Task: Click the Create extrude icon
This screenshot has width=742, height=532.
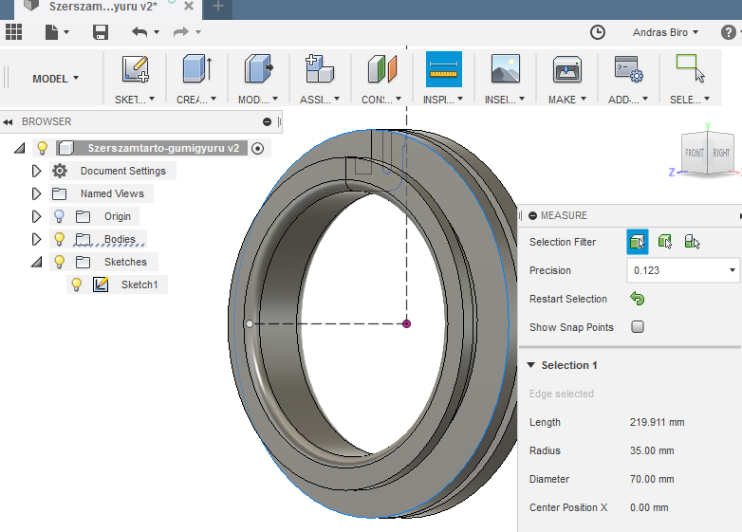Action: point(195,70)
